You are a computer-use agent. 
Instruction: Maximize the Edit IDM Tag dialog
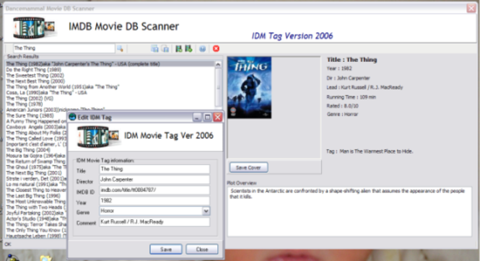(x=207, y=117)
